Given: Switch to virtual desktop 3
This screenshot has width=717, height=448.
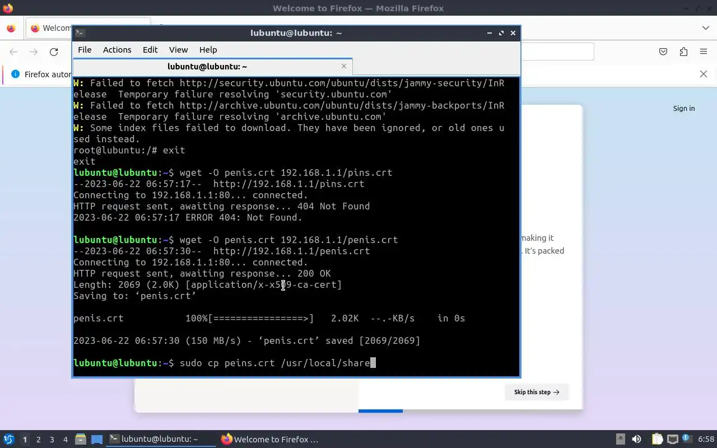Looking at the screenshot, I should tap(52, 440).
